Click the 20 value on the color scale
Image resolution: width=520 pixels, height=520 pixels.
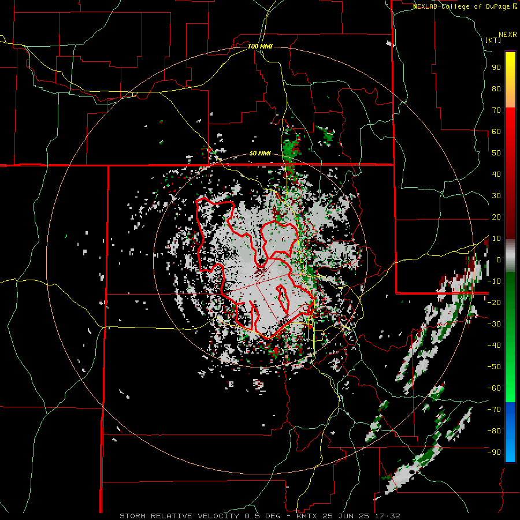point(496,217)
